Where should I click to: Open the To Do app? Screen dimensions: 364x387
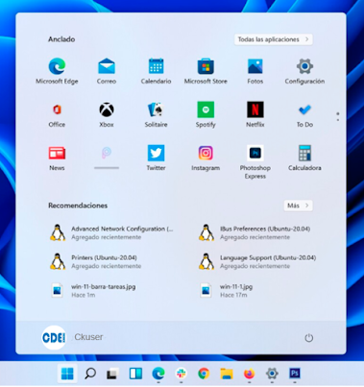pos(304,114)
